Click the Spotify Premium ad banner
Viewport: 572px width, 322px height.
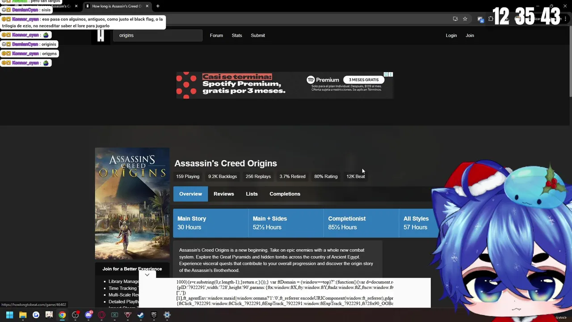click(285, 85)
